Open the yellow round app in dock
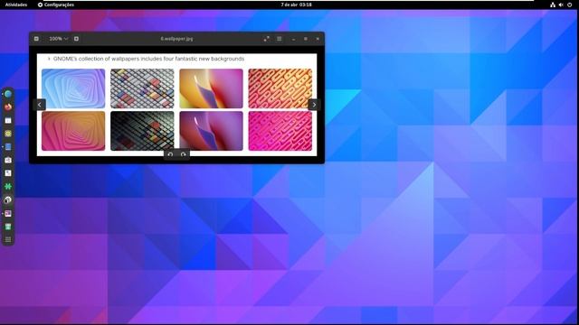 click(x=8, y=134)
